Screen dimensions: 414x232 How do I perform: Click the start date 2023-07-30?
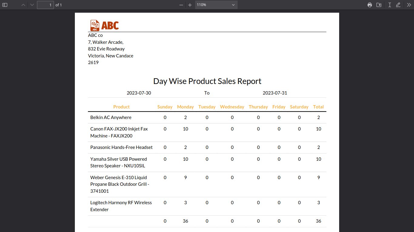click(139, 93)
